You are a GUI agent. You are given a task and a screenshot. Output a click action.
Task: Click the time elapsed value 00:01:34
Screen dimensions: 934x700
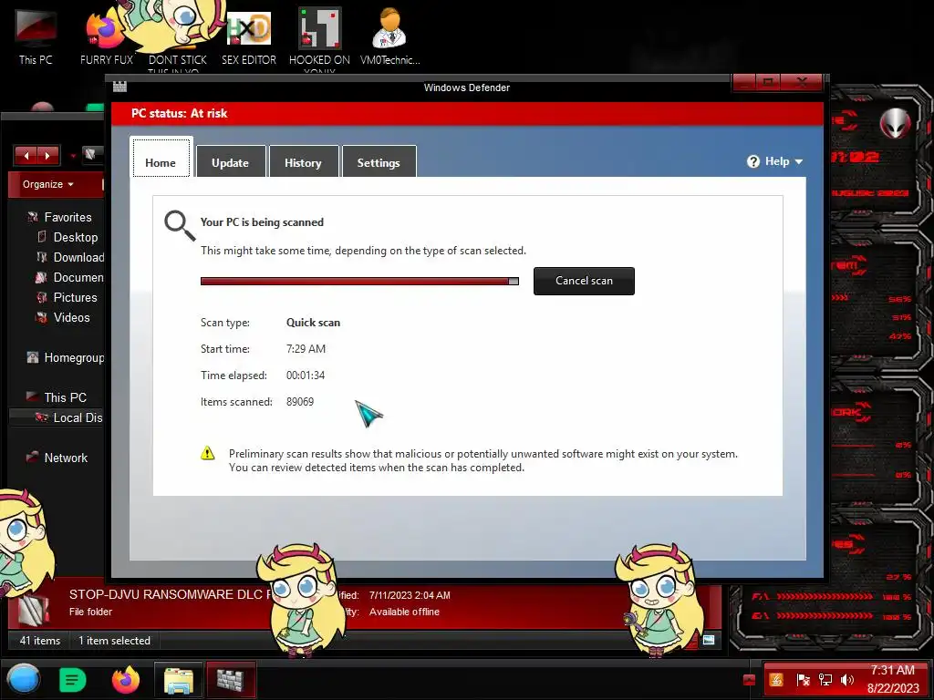coord(306,376)
